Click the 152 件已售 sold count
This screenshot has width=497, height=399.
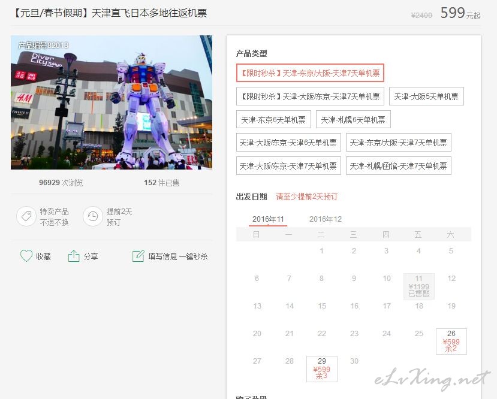point(162,183)
